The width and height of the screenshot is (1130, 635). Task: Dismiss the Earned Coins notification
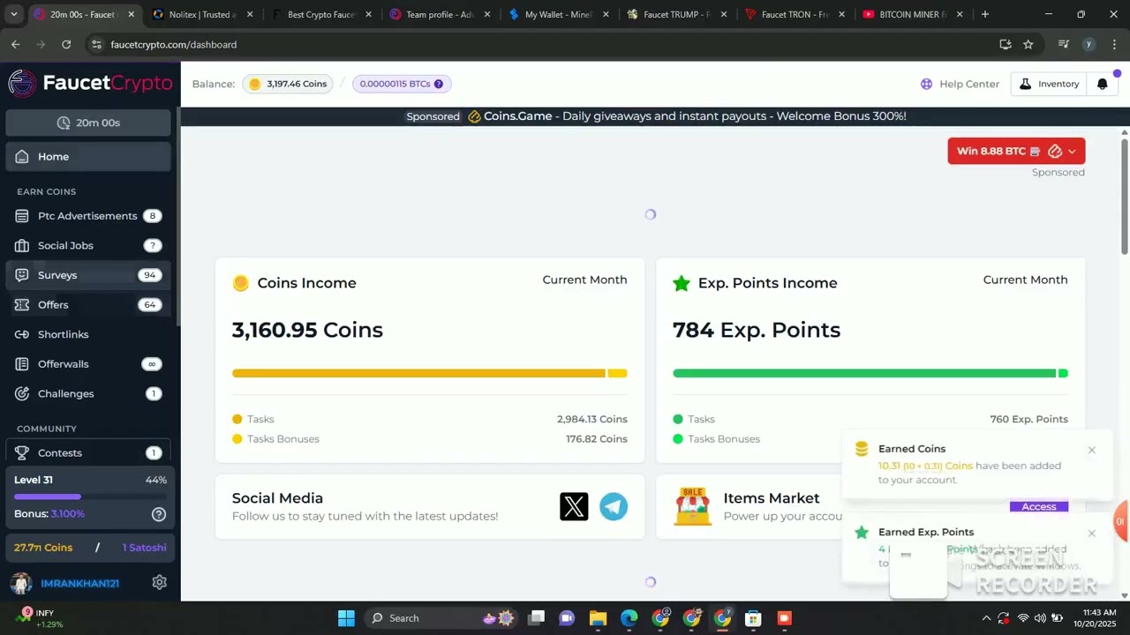click(x=1091, y=450)
